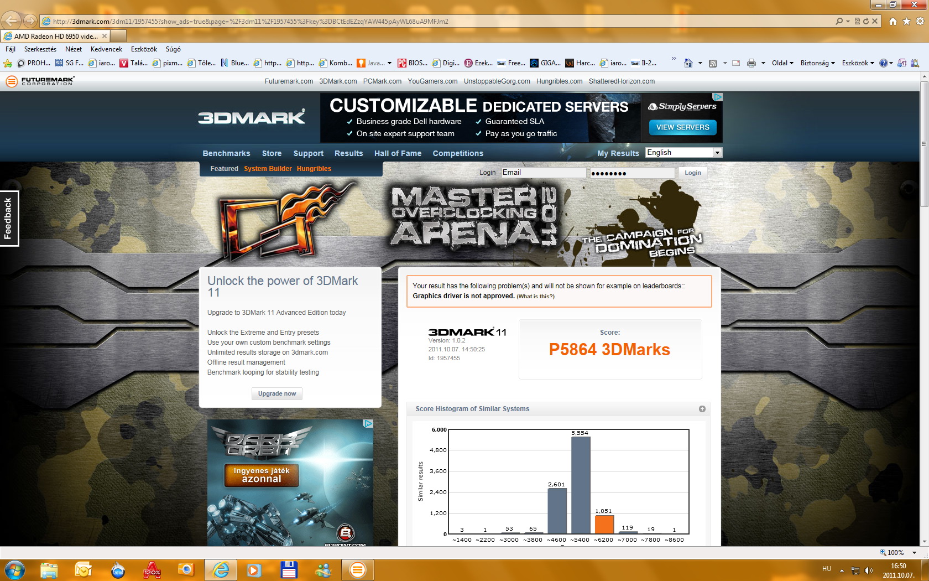Click the blue Help question mark icon

point(884,63)
